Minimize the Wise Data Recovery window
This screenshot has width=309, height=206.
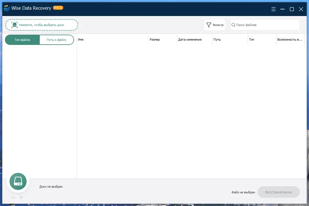282,9
